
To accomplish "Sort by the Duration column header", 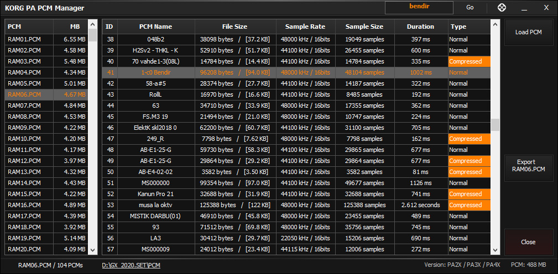I will 421,27.
